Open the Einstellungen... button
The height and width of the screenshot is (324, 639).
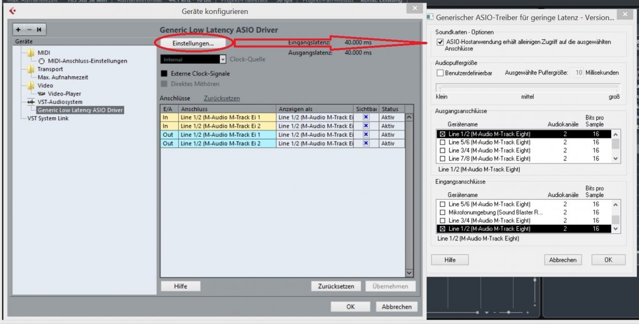[193, 43]
